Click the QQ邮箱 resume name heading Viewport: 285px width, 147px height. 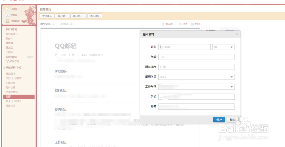click(66, 46)
